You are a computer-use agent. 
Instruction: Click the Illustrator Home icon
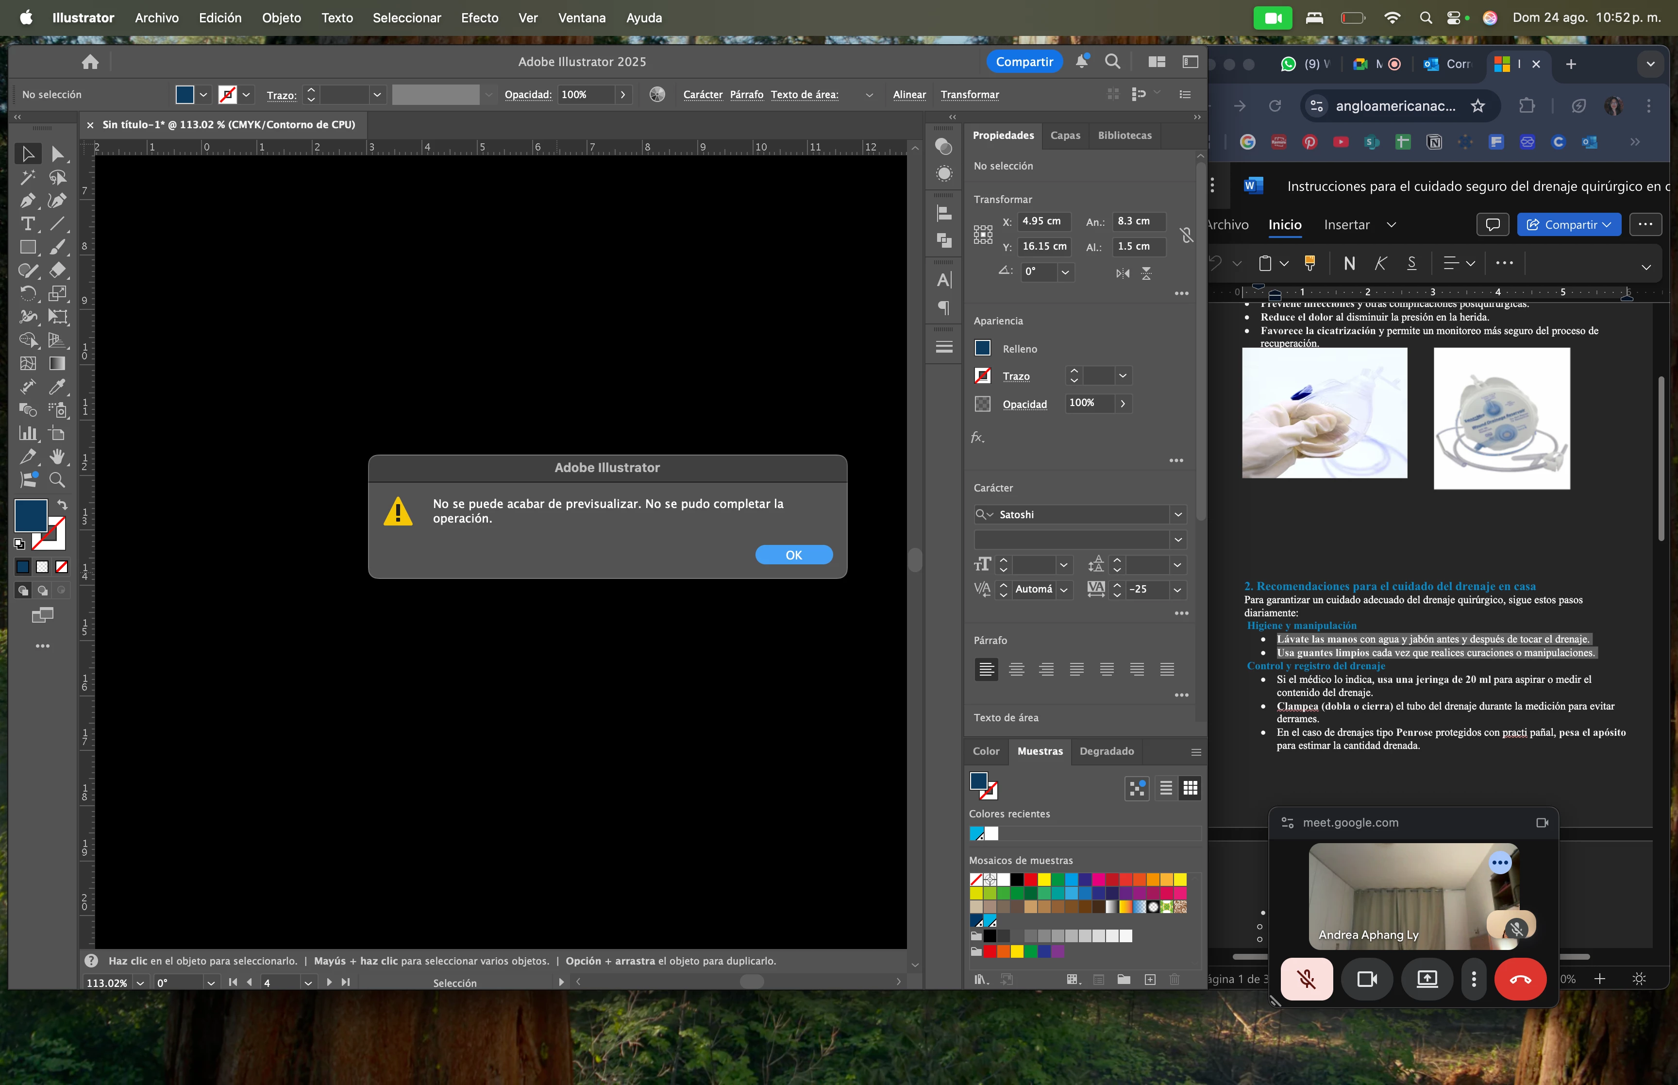click(x=90, y=62)
